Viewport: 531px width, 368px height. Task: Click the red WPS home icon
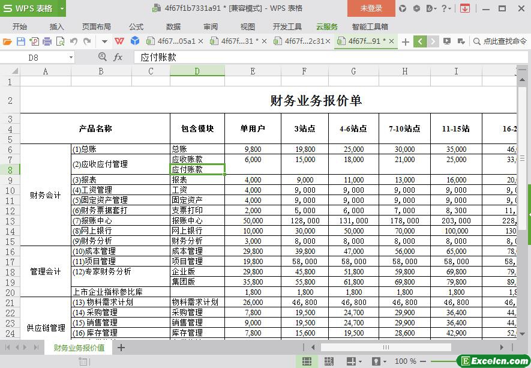point(119,41)
